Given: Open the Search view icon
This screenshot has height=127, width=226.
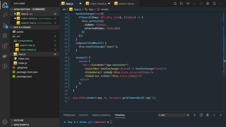Looking at the screenshot, I should (5, 15).
